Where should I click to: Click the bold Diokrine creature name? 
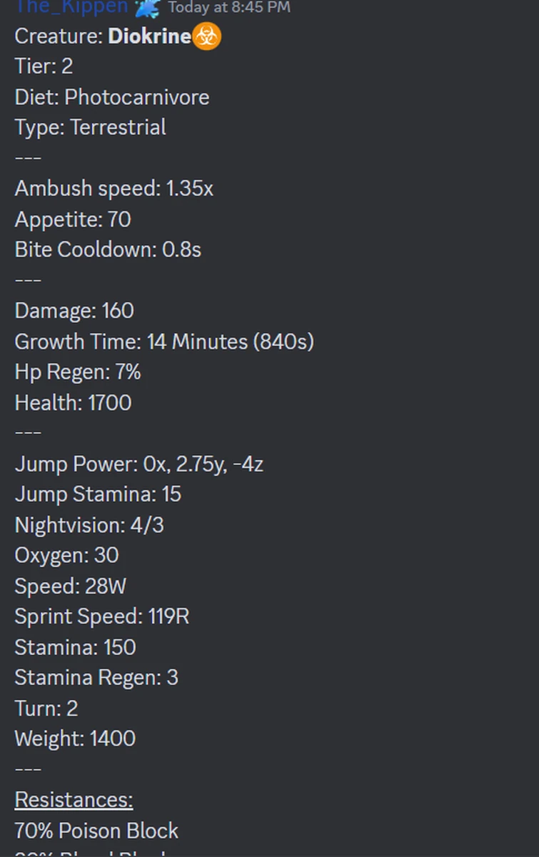[149, 36]
